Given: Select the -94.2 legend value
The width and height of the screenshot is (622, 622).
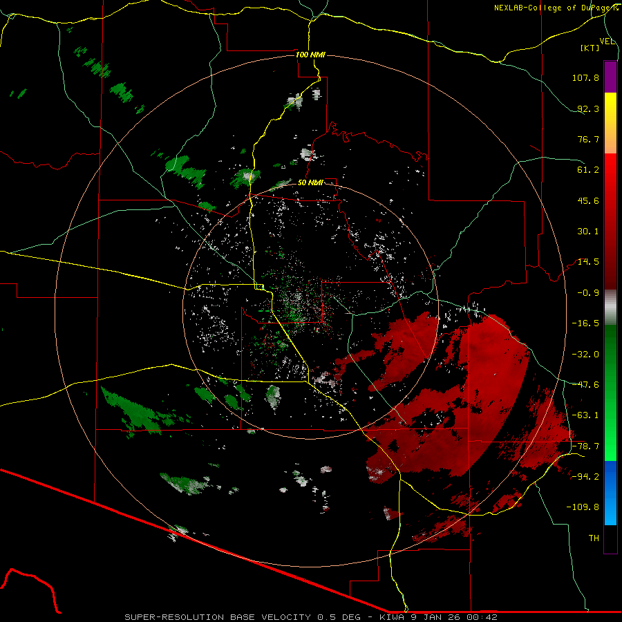Looking at the screenshot, I should click(585, 476).
